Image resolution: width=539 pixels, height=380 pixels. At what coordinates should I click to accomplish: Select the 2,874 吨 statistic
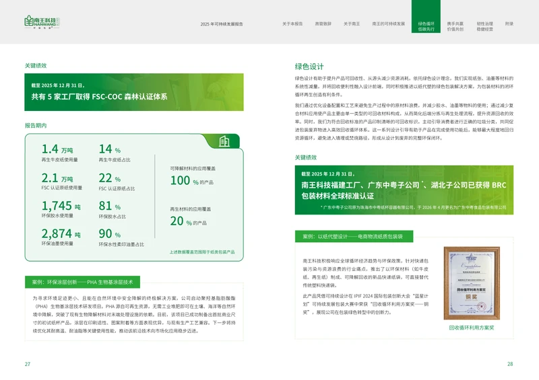[x=61, y=234]
